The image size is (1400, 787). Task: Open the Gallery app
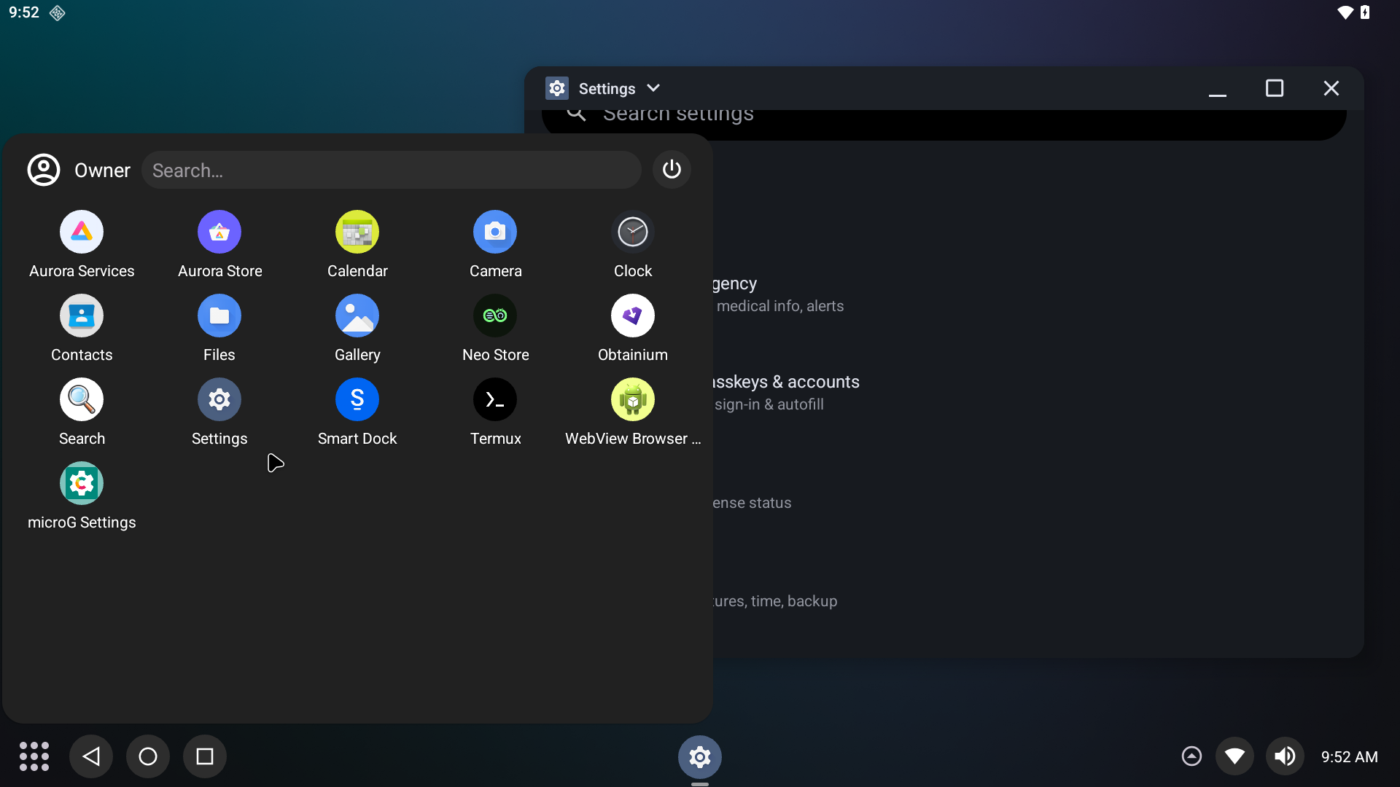click(x=357, y=316)
